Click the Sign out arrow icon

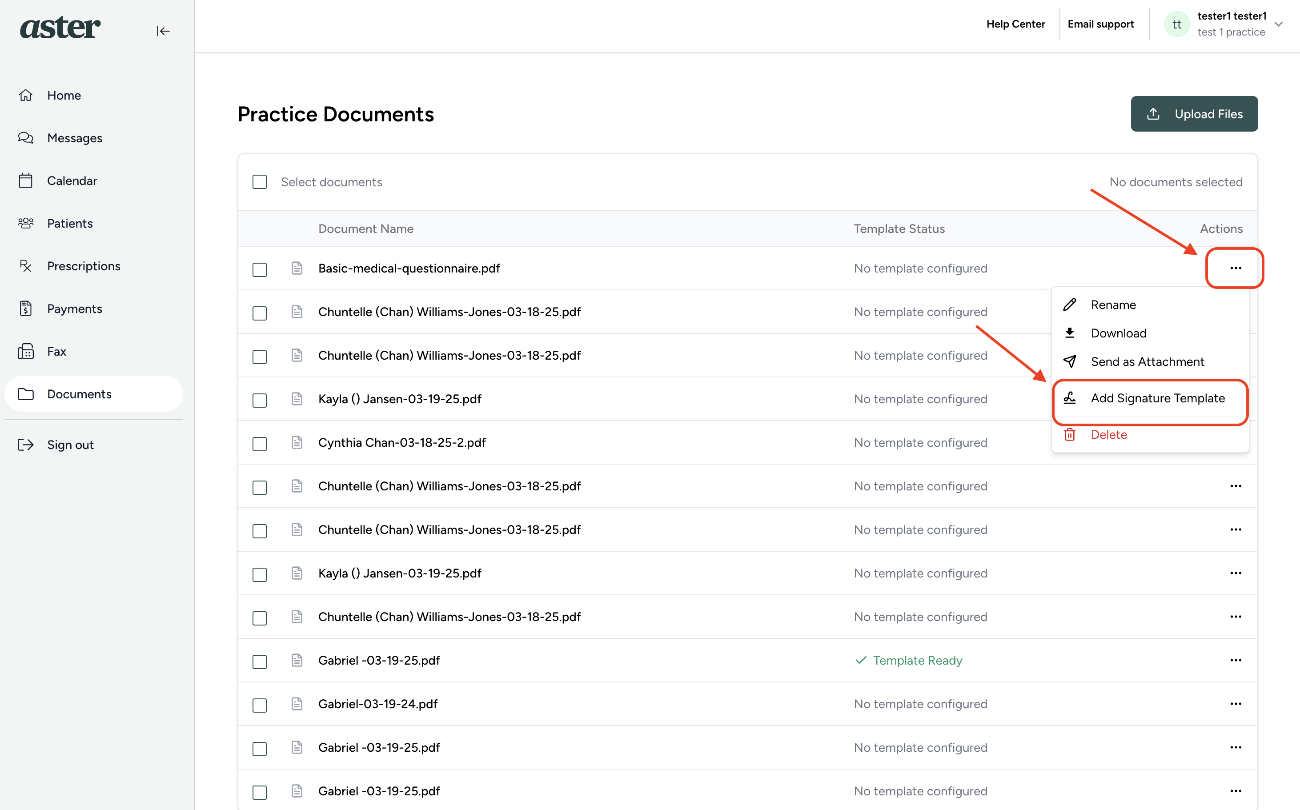26,445
